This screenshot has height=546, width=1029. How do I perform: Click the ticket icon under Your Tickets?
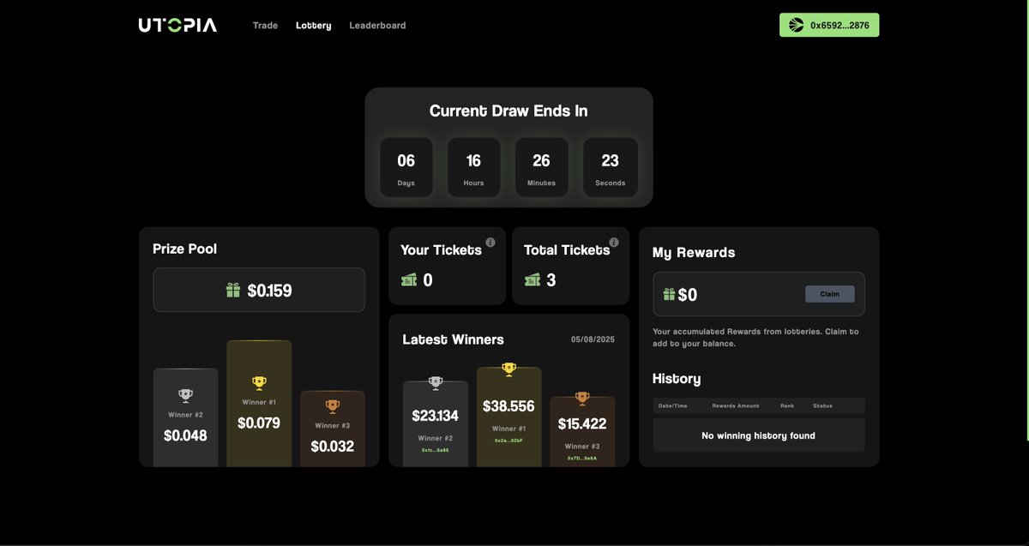click(409, 279)
